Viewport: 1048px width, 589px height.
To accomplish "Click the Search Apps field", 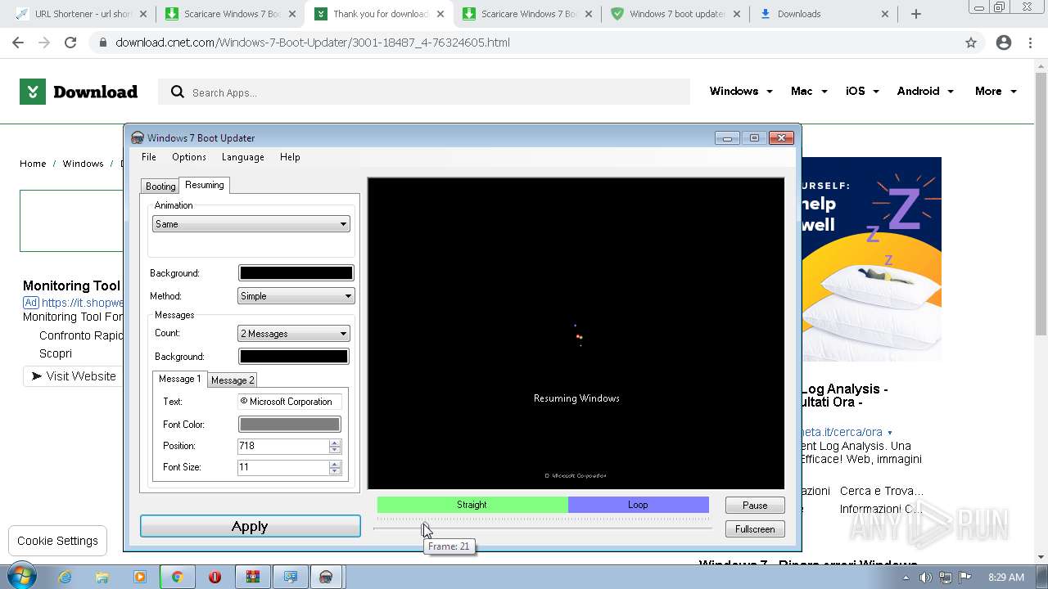I will 424,92.
